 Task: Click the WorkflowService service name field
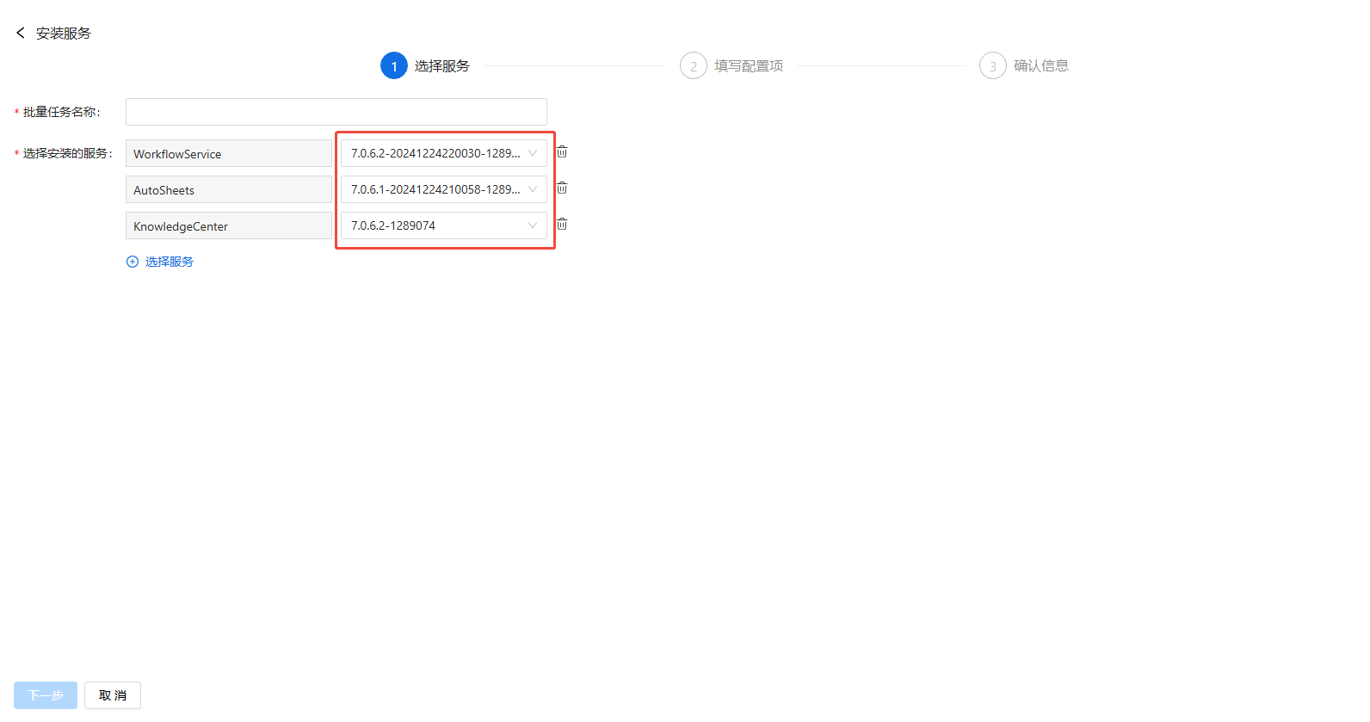(x=229, y=153)
